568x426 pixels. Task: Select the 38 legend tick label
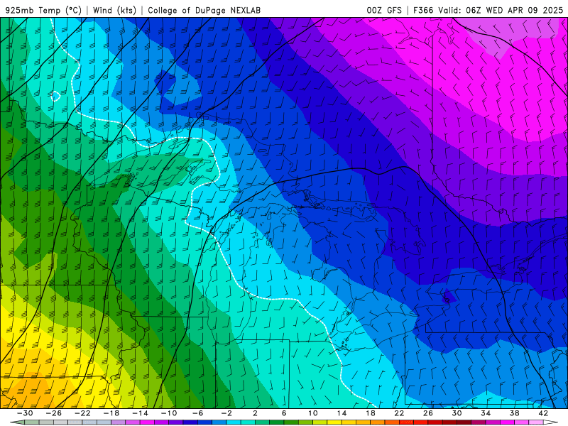(514, 413)
